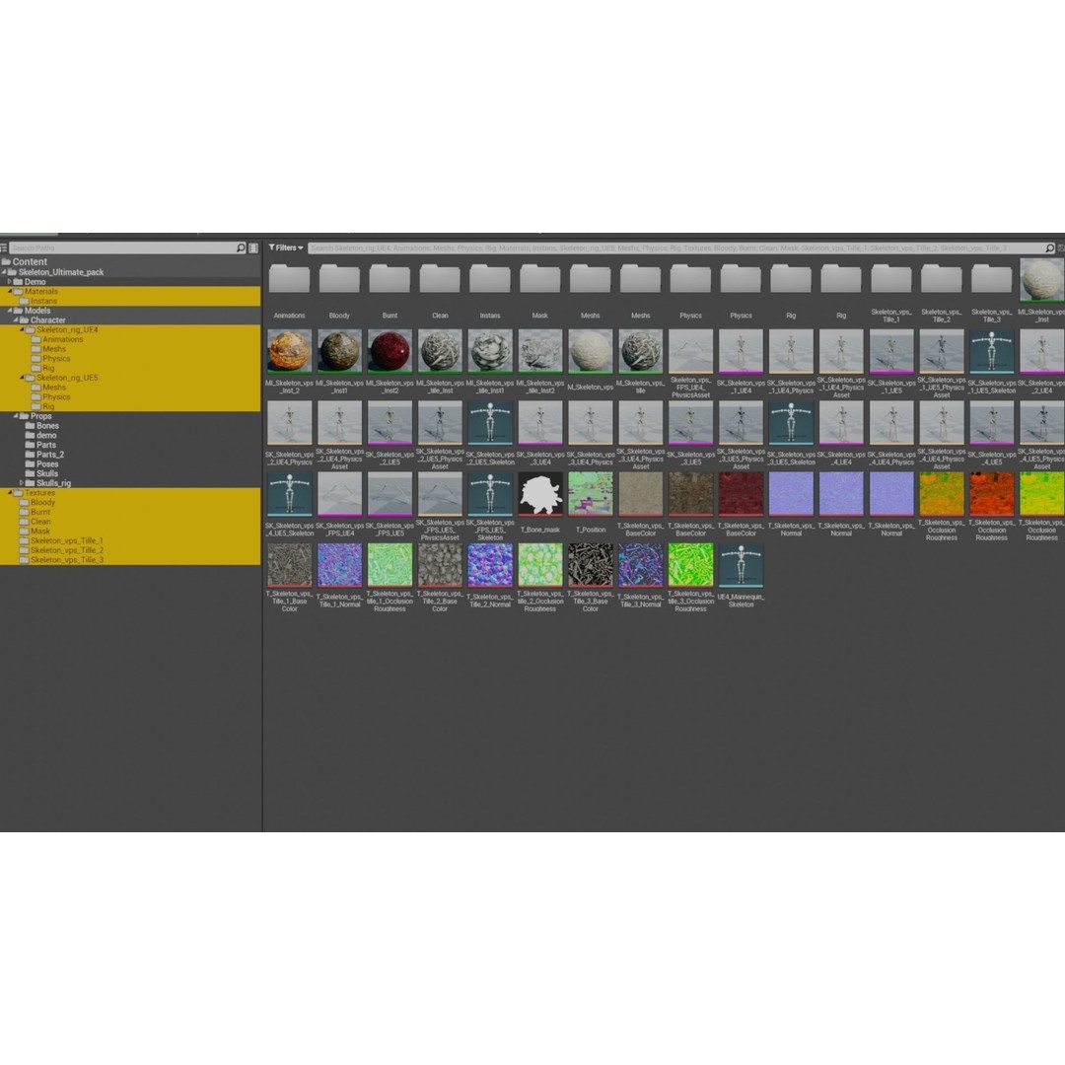Select the M_Skeleton_vps white material thumbnail

(x=590, y=351)
